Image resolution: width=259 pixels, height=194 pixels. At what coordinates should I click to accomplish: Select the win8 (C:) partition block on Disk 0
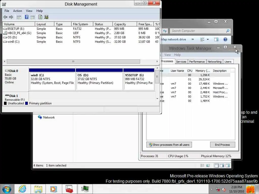click(52, 79)
